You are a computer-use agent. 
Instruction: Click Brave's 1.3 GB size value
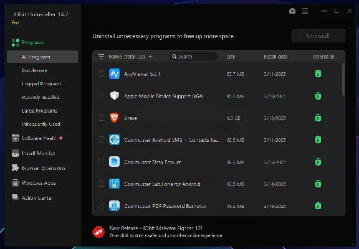pos(233,118)
